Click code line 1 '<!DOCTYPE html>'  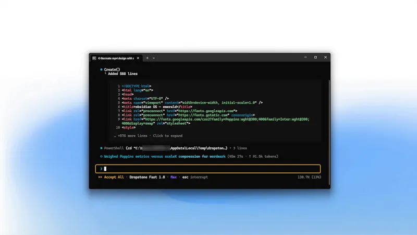click(x=137, y=86)
